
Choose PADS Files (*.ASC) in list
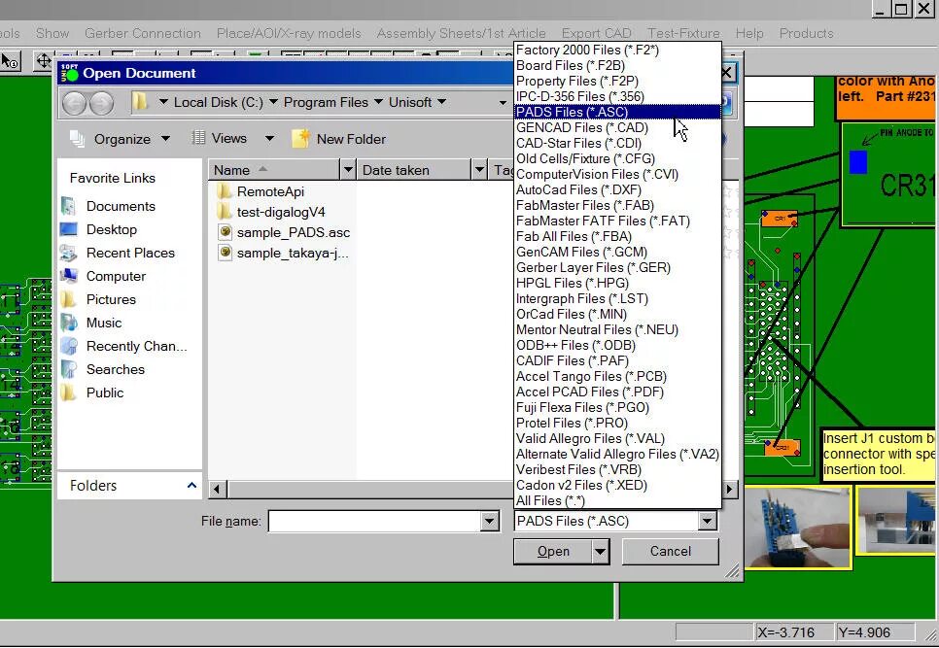click(617, 113)
